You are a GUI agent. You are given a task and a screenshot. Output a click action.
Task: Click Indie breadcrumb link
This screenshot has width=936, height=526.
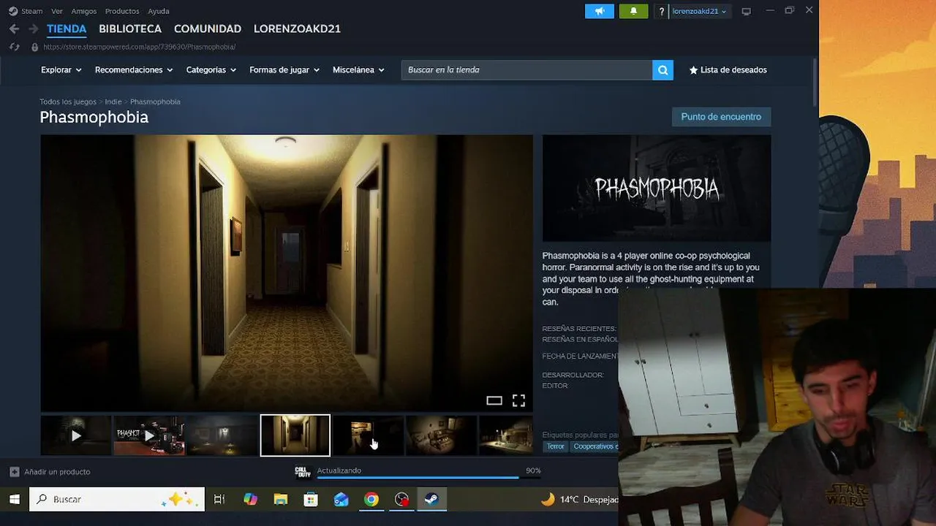[113, 102]
